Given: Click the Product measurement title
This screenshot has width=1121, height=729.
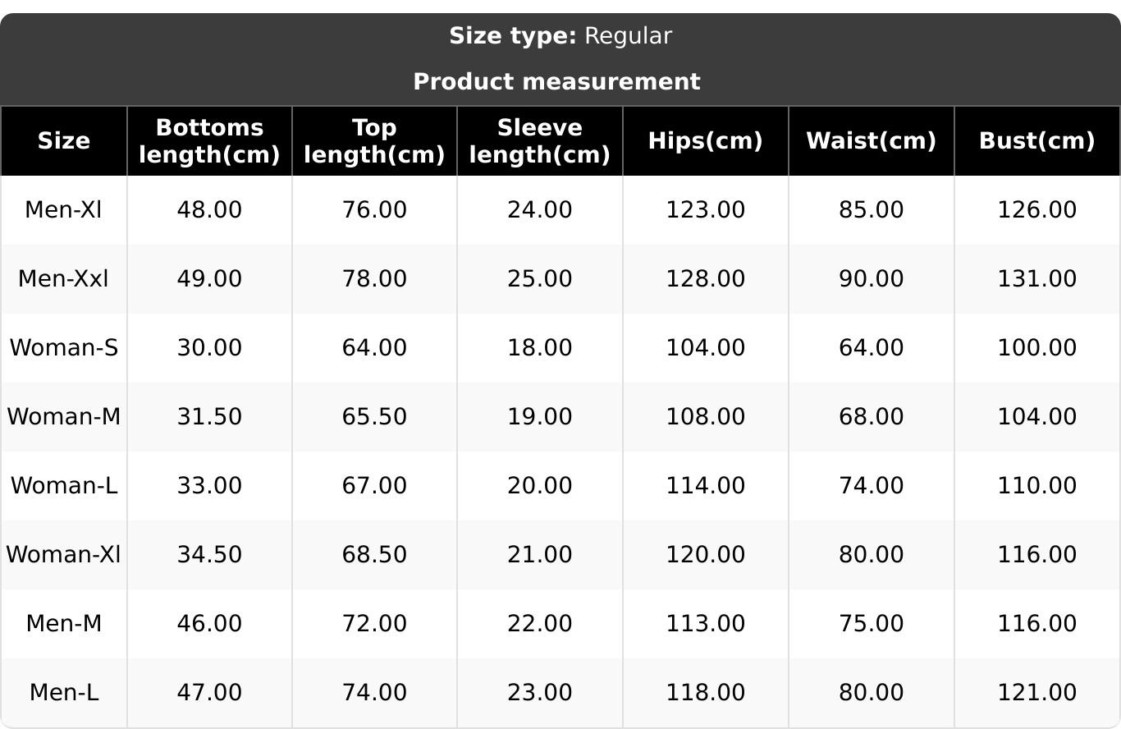Looking at the screenshot, I should tap(556, 82).
